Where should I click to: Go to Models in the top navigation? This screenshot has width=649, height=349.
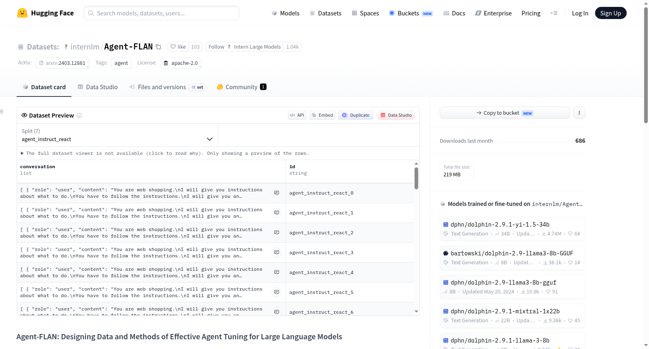[x=286, y=13]
